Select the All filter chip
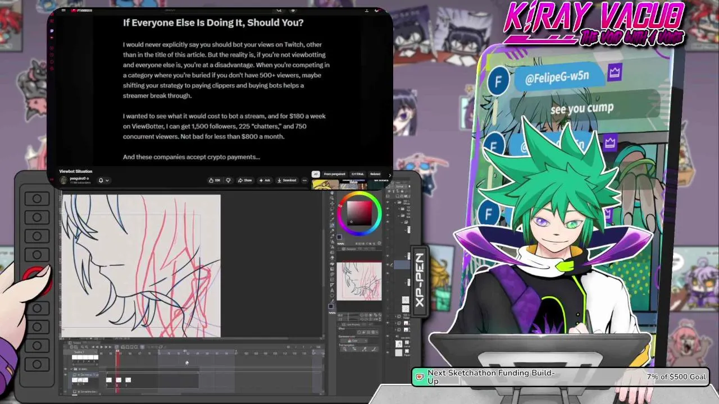This screenshot has width=719, height=404. pyautogui.click(x=316, y=174)
